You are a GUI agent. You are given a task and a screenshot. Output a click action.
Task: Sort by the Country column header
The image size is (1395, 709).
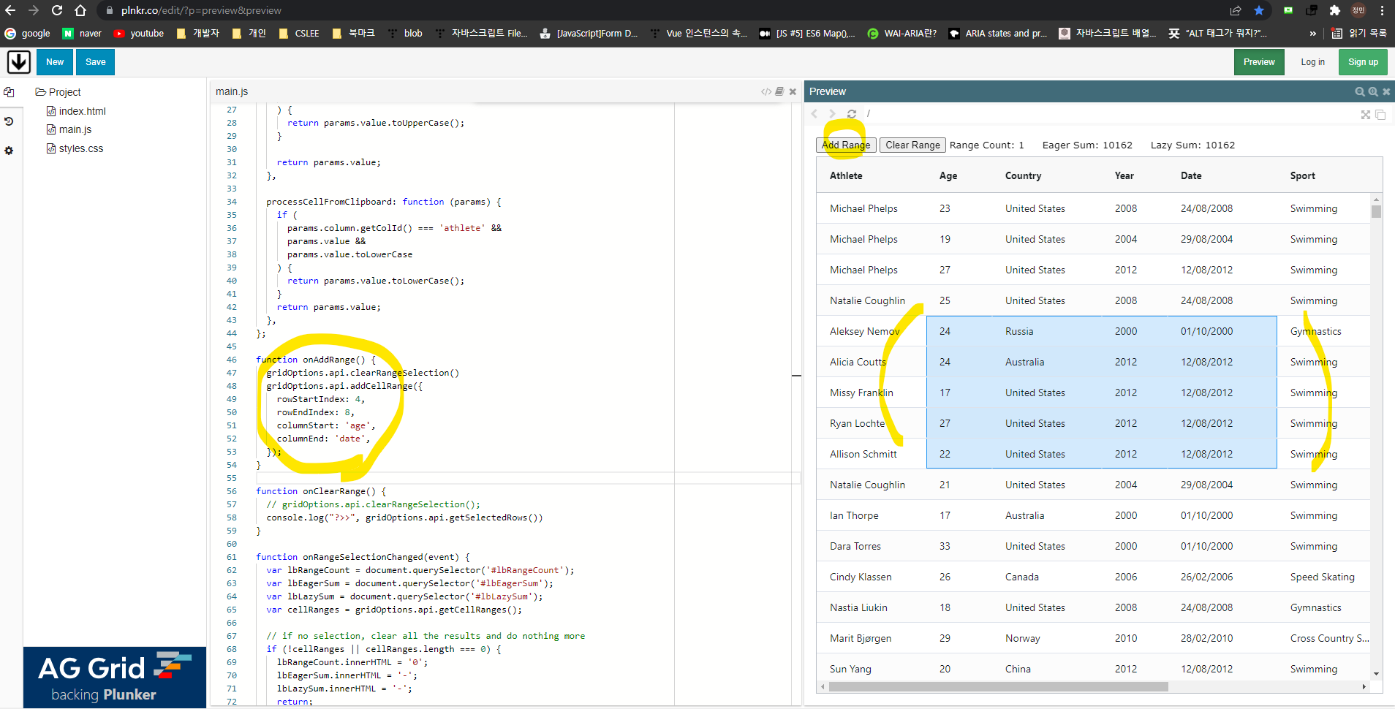coord(1023,175)
